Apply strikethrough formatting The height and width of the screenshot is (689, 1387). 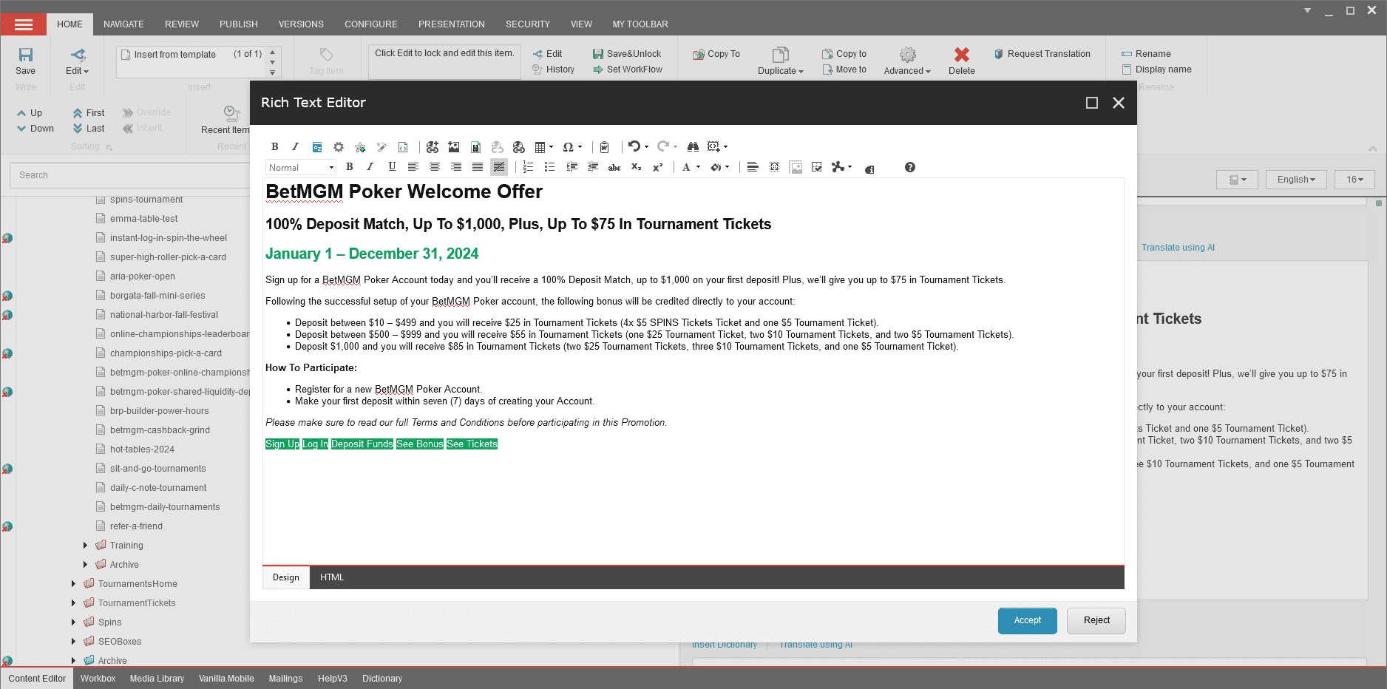(614, 167)
